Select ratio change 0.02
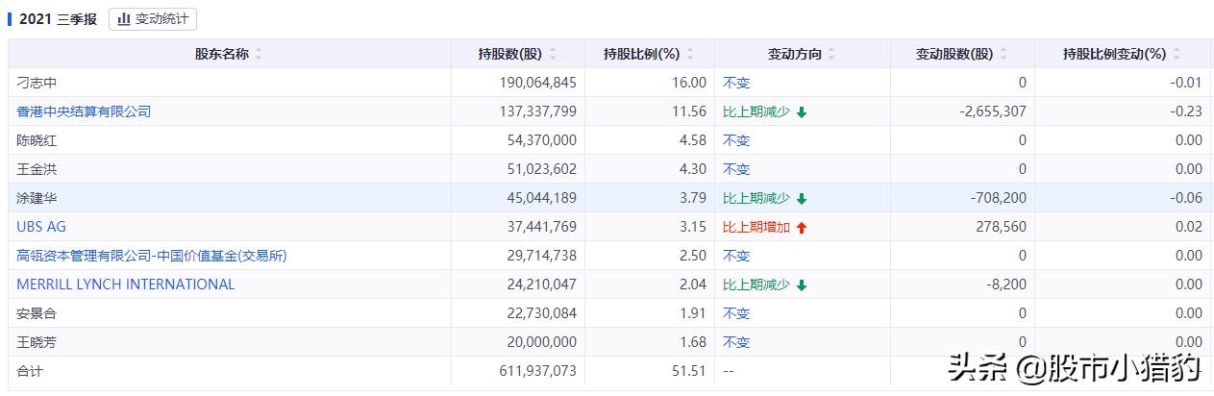 point(1189,227)
